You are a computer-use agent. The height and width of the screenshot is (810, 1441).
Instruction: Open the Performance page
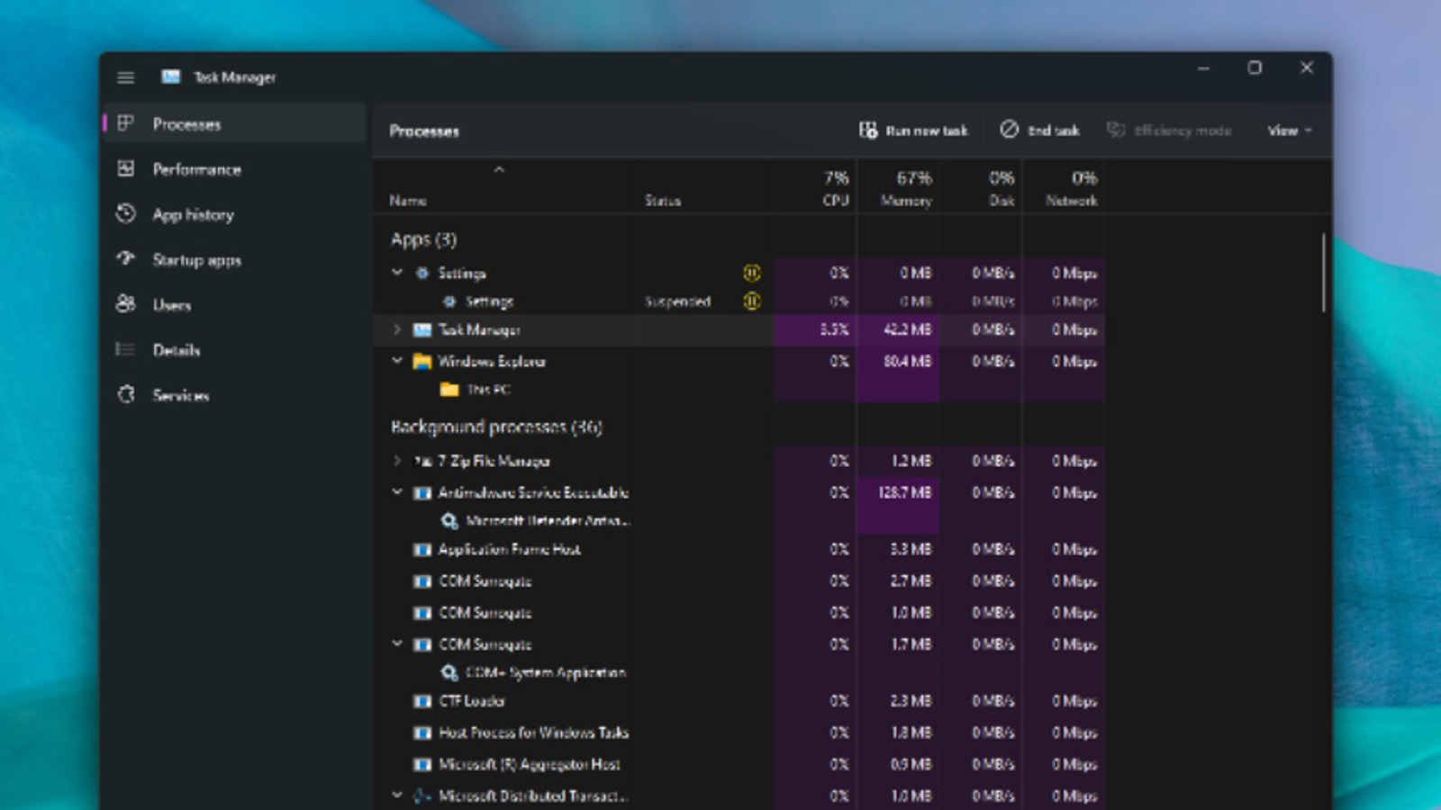pyautogui.click(x=234, y=168)
